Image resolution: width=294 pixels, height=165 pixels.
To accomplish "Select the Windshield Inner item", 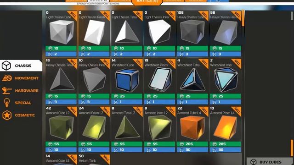I will click(x=226, y=82).
